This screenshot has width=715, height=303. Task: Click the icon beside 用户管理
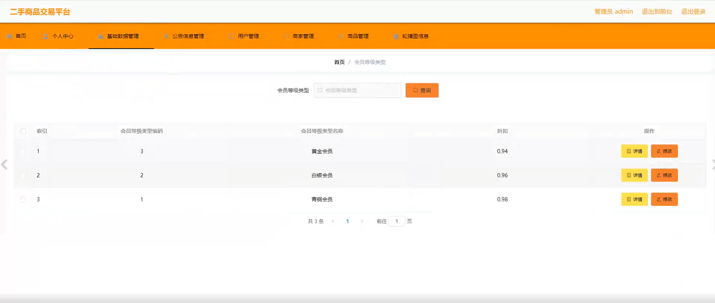[x=231, y=36]
